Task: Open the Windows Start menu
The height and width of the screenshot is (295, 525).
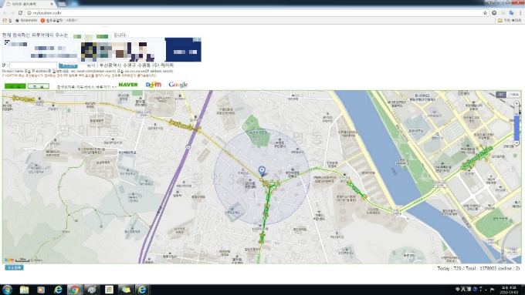Action: 7,290
